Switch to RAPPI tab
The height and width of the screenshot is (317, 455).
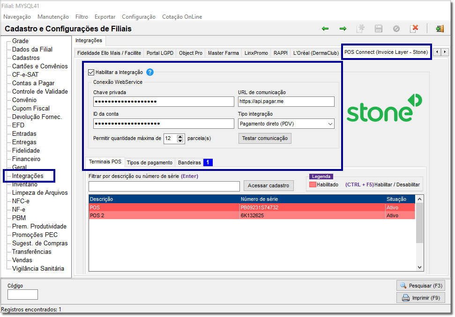(x=281, y=53)
